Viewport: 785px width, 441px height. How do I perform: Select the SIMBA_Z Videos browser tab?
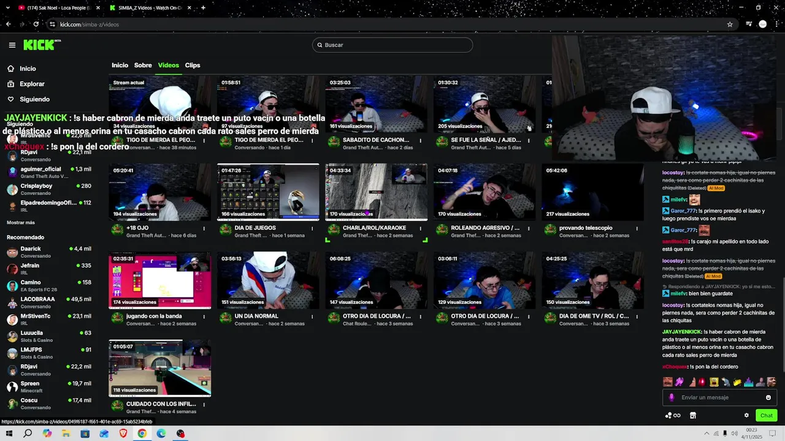point(150,8)
